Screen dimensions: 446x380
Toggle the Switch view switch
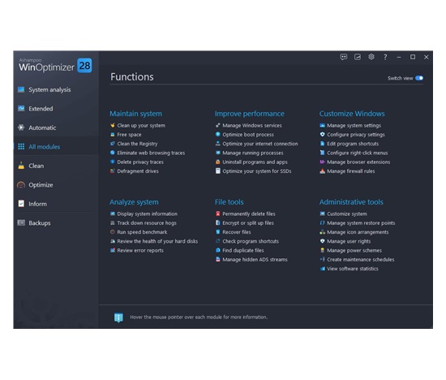point(419,78)
